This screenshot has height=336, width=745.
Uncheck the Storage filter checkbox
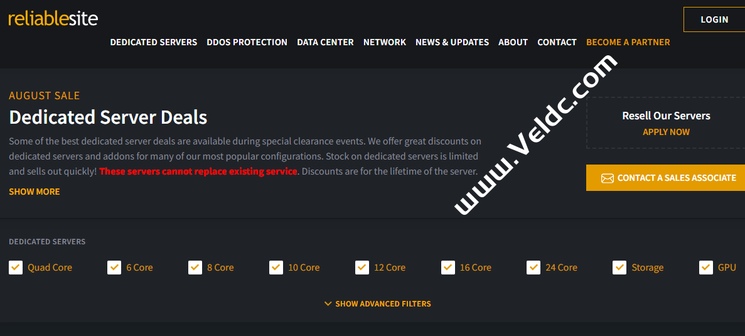coord(619,268)
